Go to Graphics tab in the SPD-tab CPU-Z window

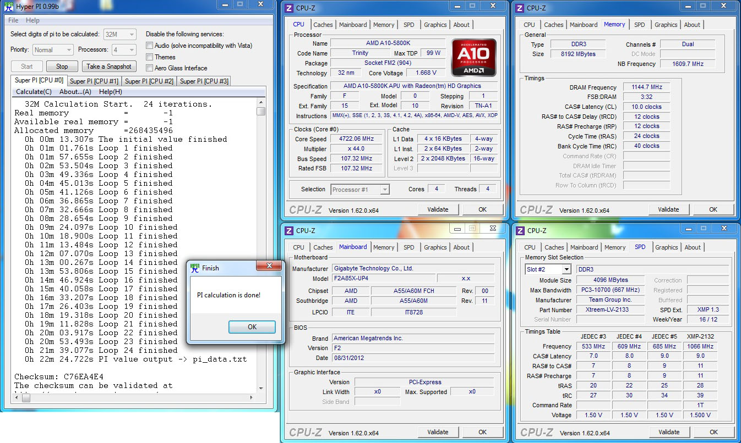pos(667,247)
